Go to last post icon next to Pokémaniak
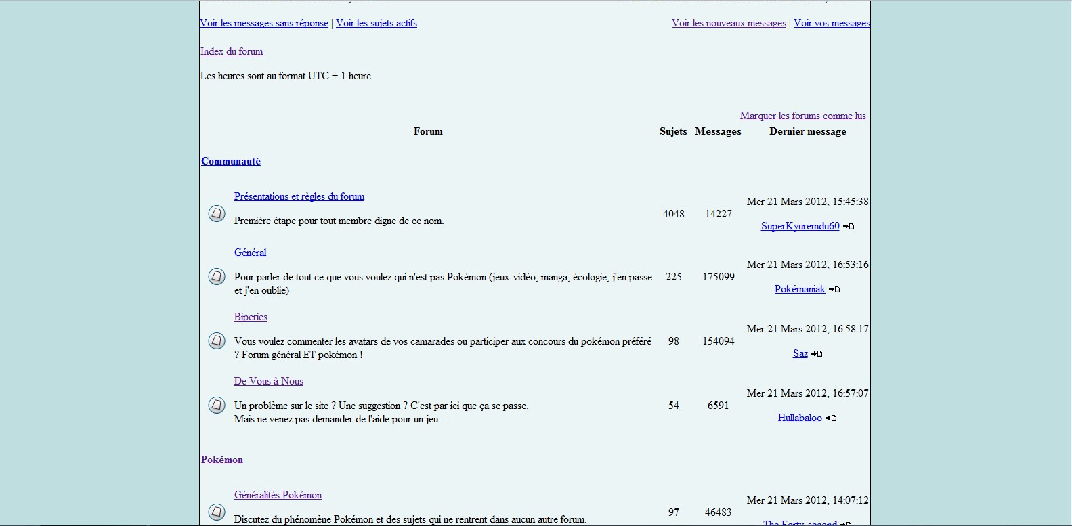 [x=834, y=290]
